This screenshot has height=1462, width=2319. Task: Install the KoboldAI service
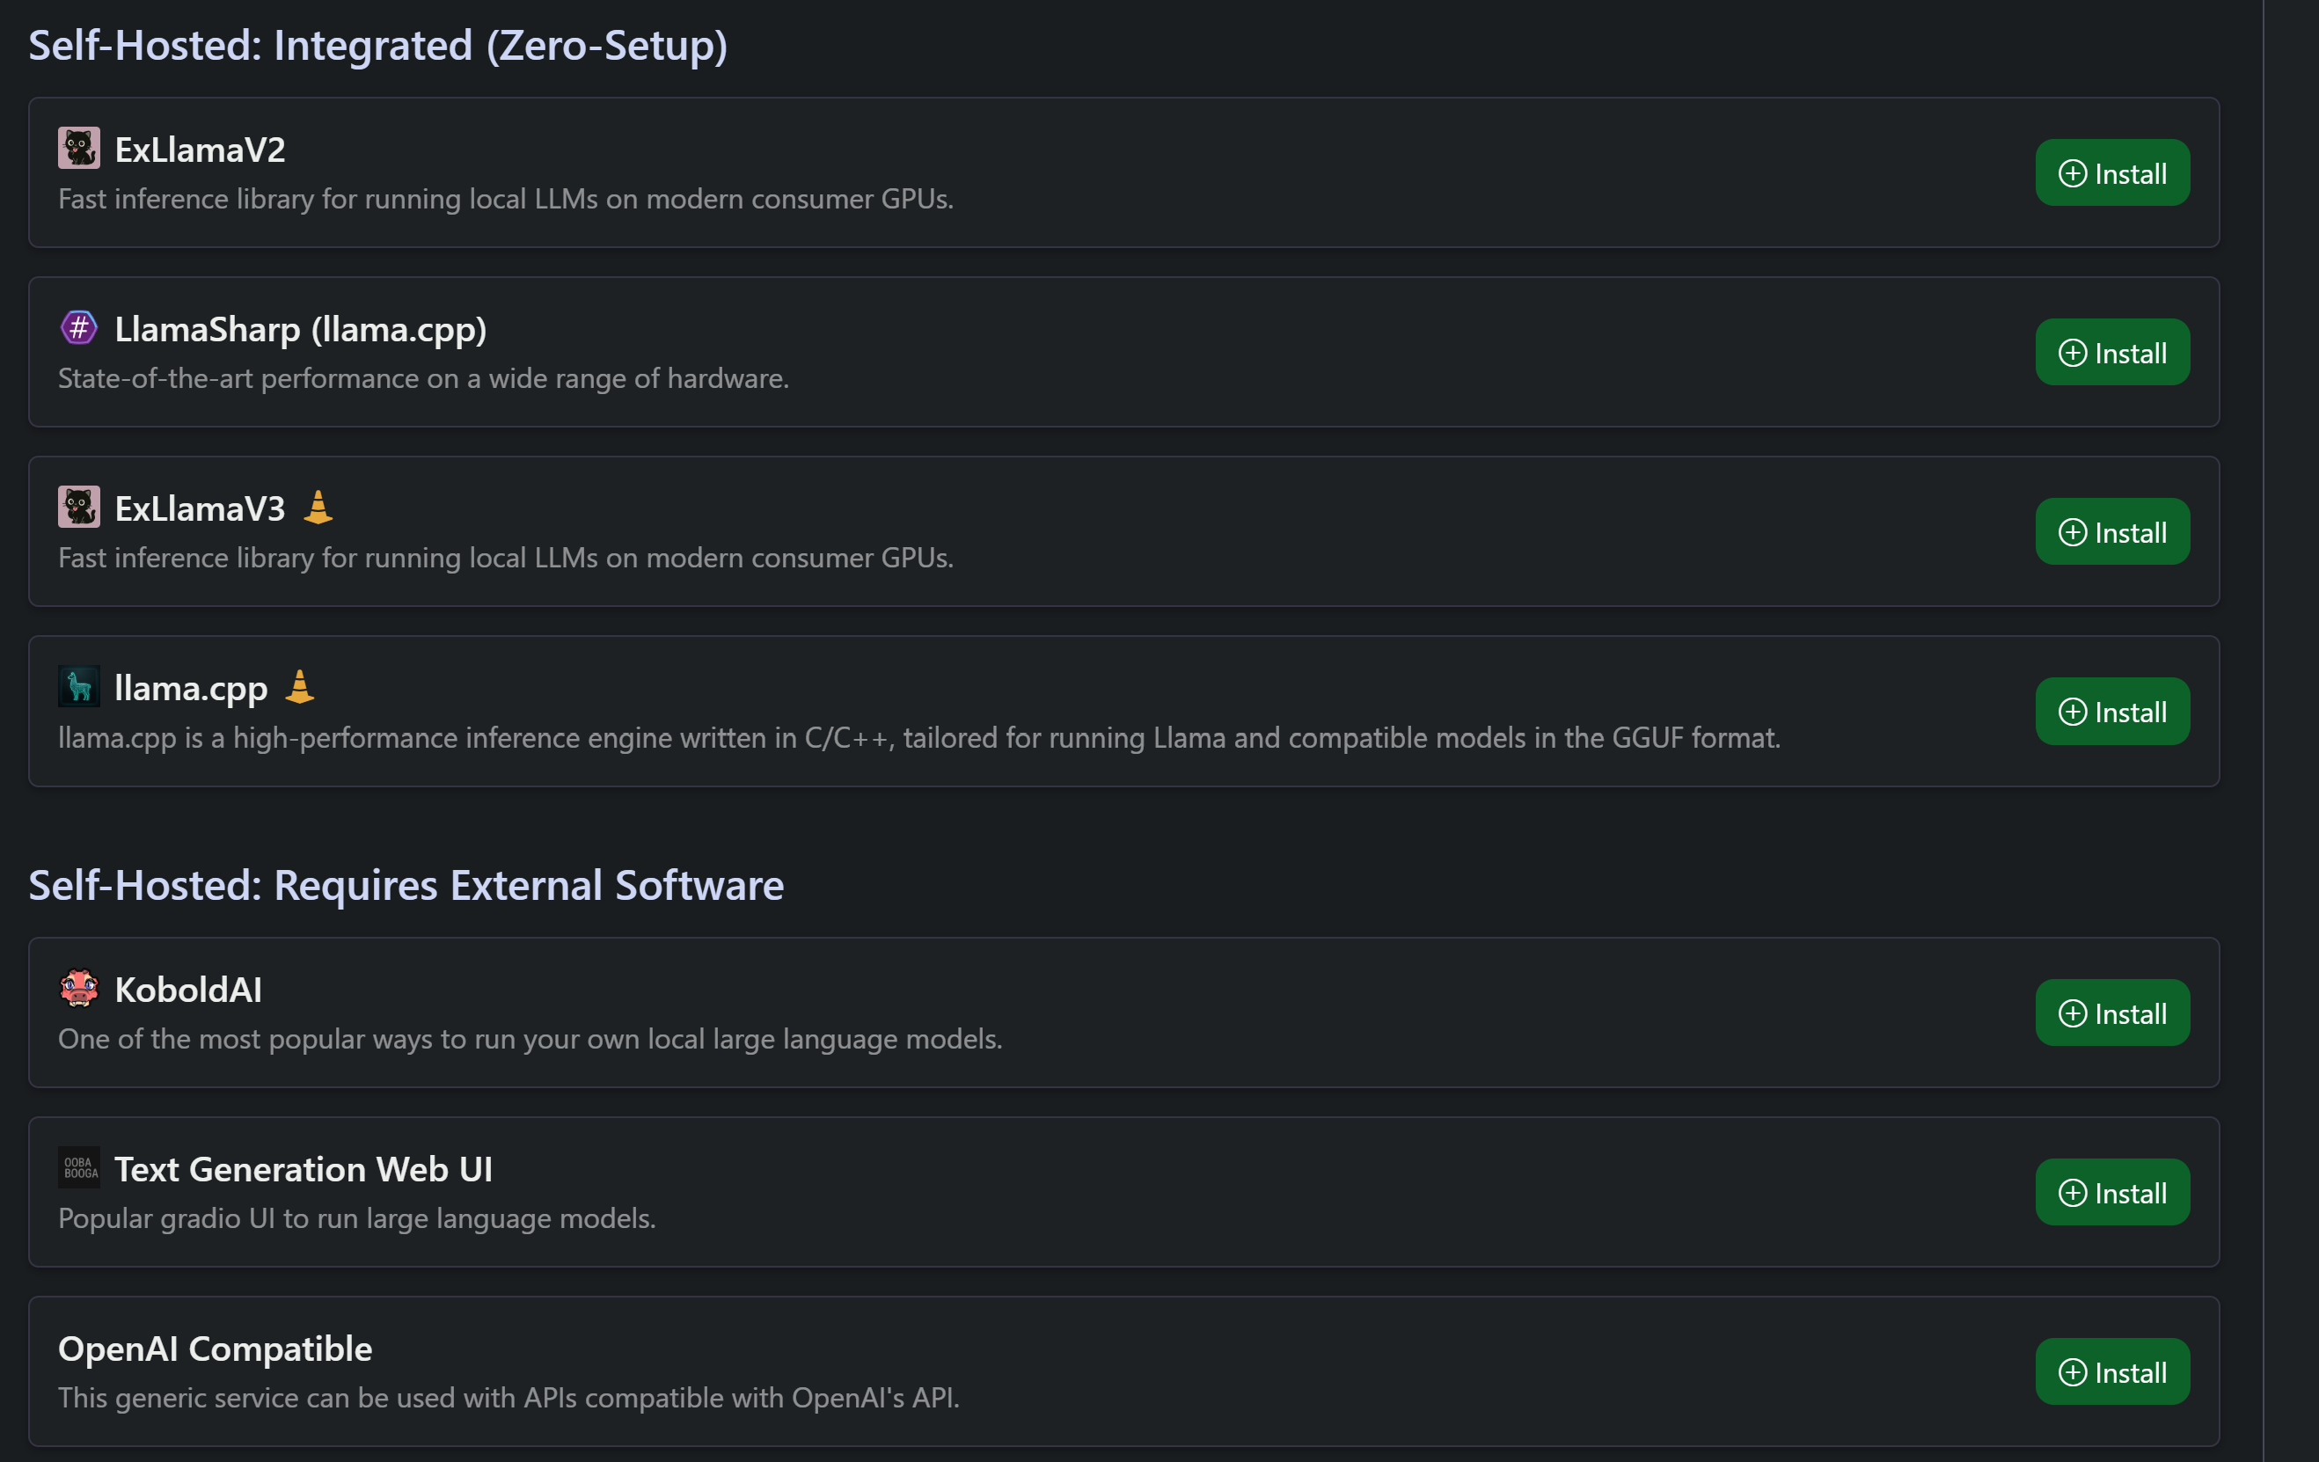(x=2112, y=1013)
